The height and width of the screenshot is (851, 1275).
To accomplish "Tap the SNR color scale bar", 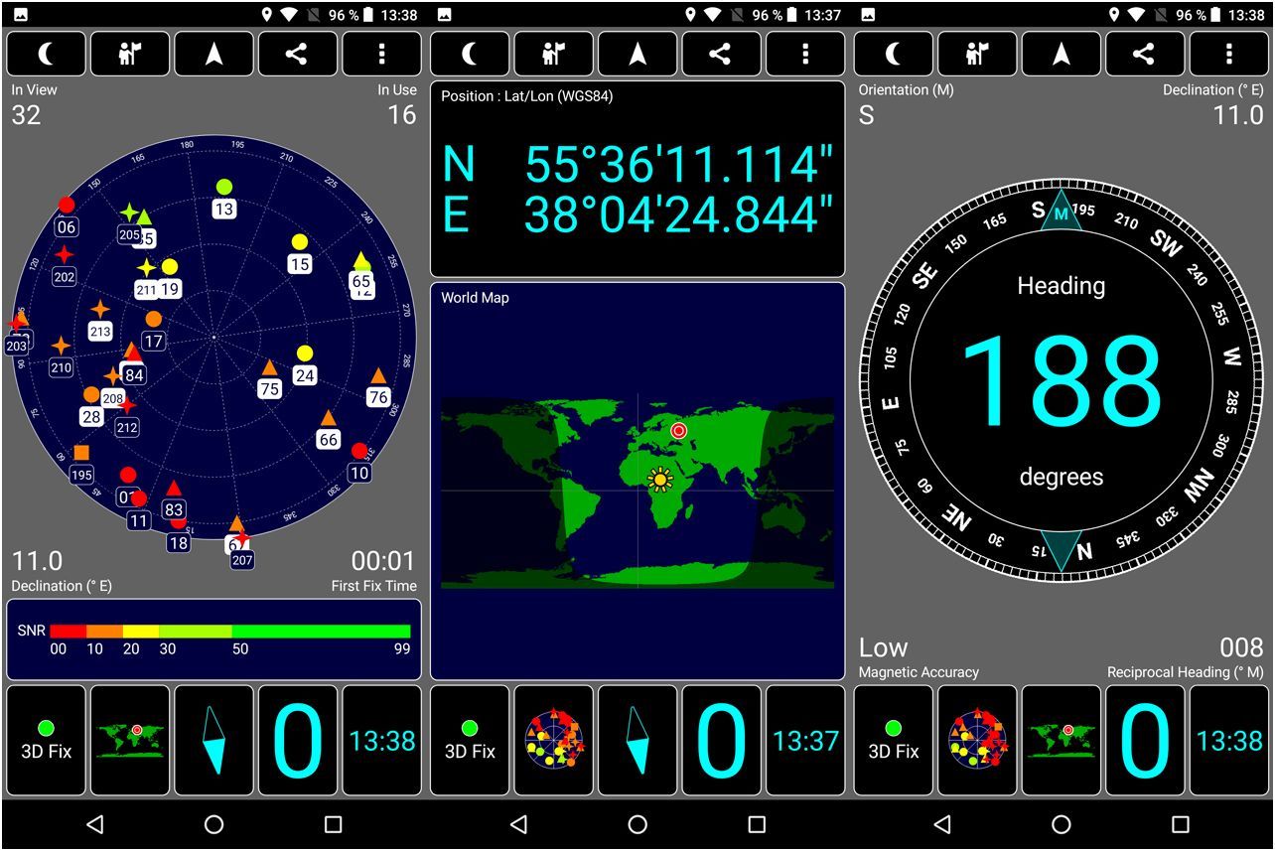I will 229,632.
